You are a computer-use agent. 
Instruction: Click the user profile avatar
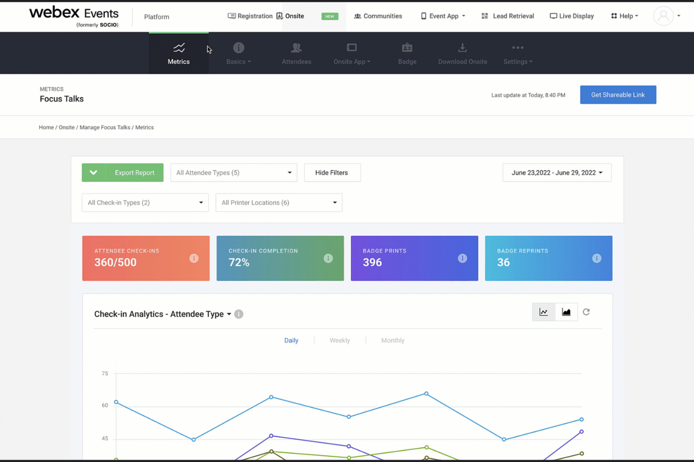(663, 16)
